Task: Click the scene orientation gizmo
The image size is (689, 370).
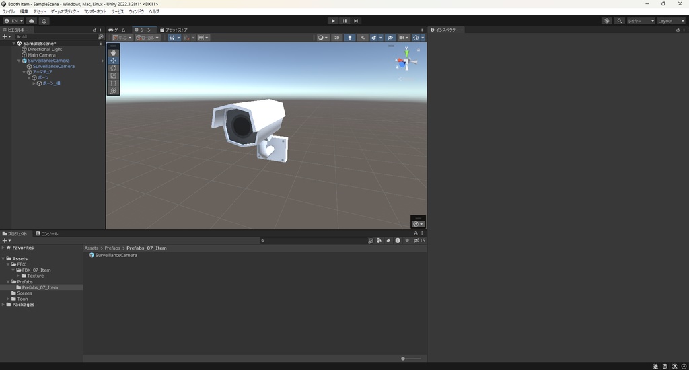Action: click(406, 61)
